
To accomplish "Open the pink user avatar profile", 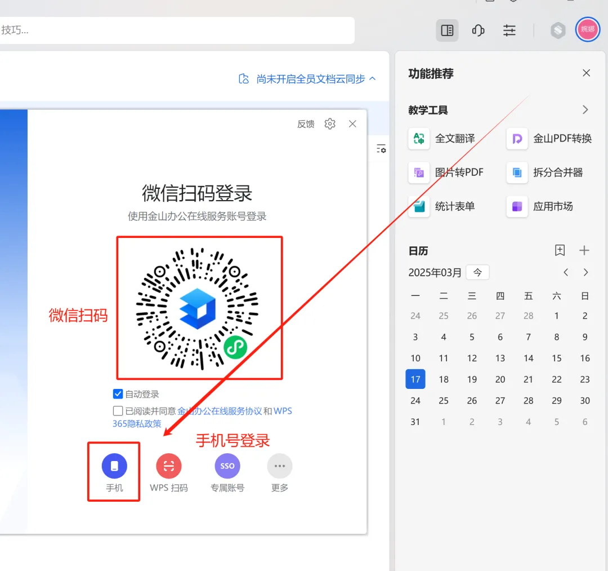I will coord(587,29).
